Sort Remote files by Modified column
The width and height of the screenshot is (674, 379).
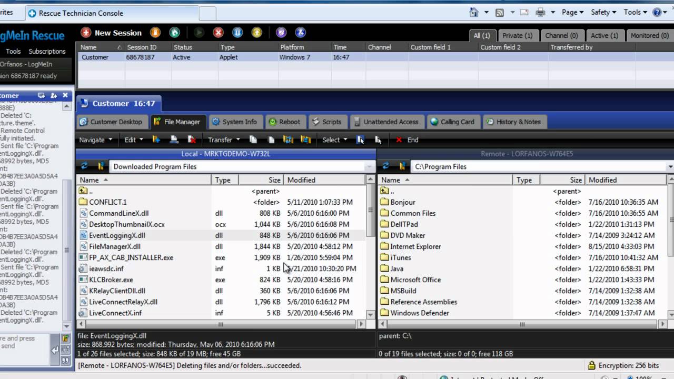tap(627, 179)
